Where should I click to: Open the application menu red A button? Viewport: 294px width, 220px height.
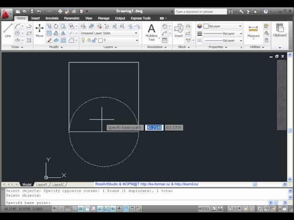tap(6, 14)
